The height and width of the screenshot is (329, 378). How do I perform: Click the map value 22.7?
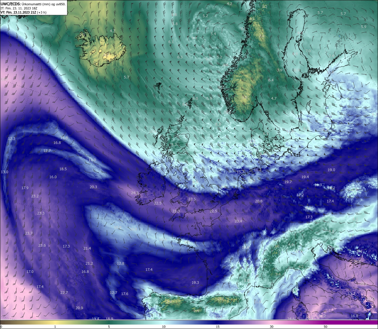point(64,292)
